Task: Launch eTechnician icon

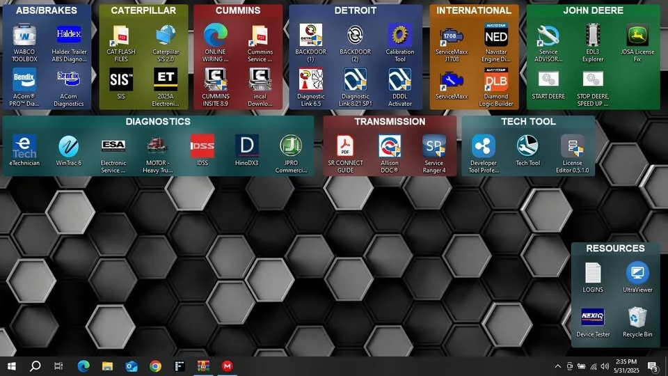Action: [24, 150]
